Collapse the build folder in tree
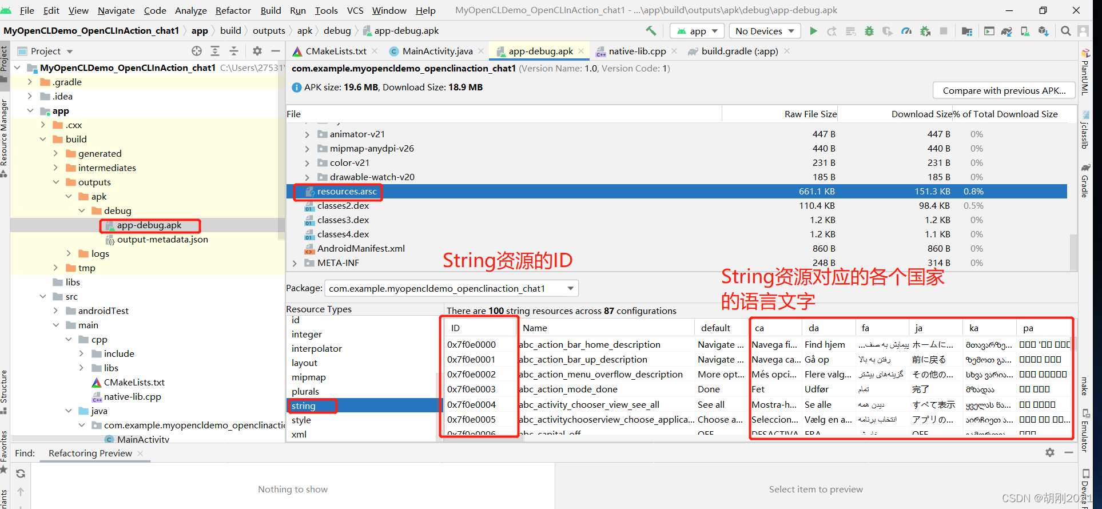1102x509 pixels. click(x=43, y=139)
